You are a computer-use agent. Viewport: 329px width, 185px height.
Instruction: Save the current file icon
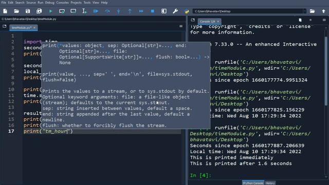[x=28, y=11]
